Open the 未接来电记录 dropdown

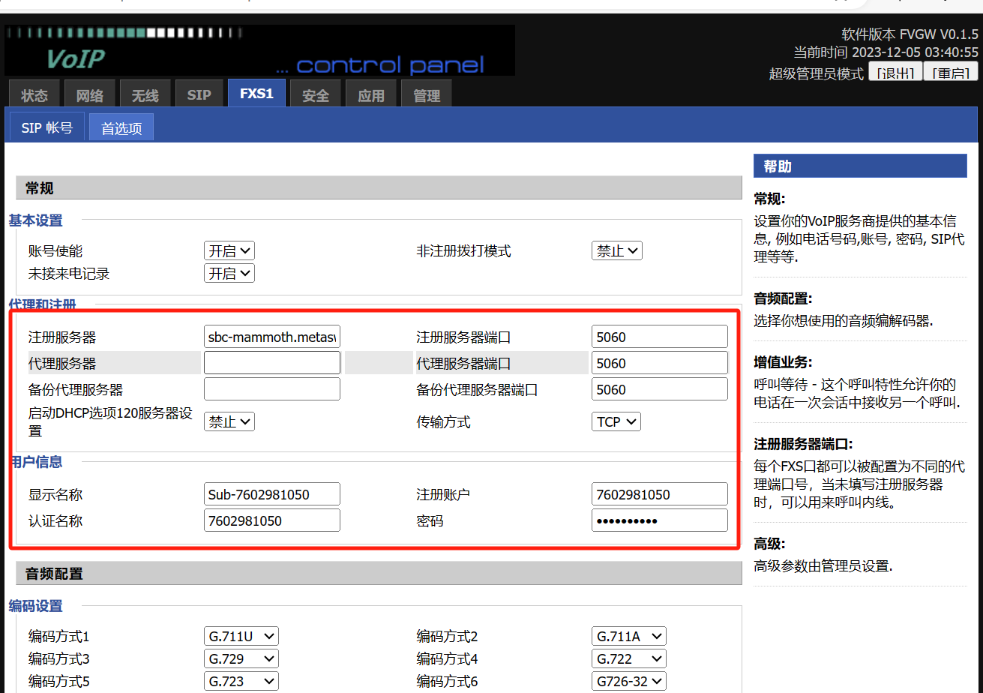point(229,273)
